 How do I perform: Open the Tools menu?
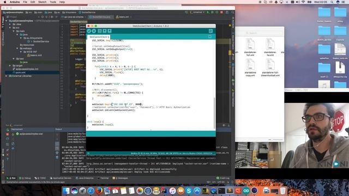click(53, 2)
